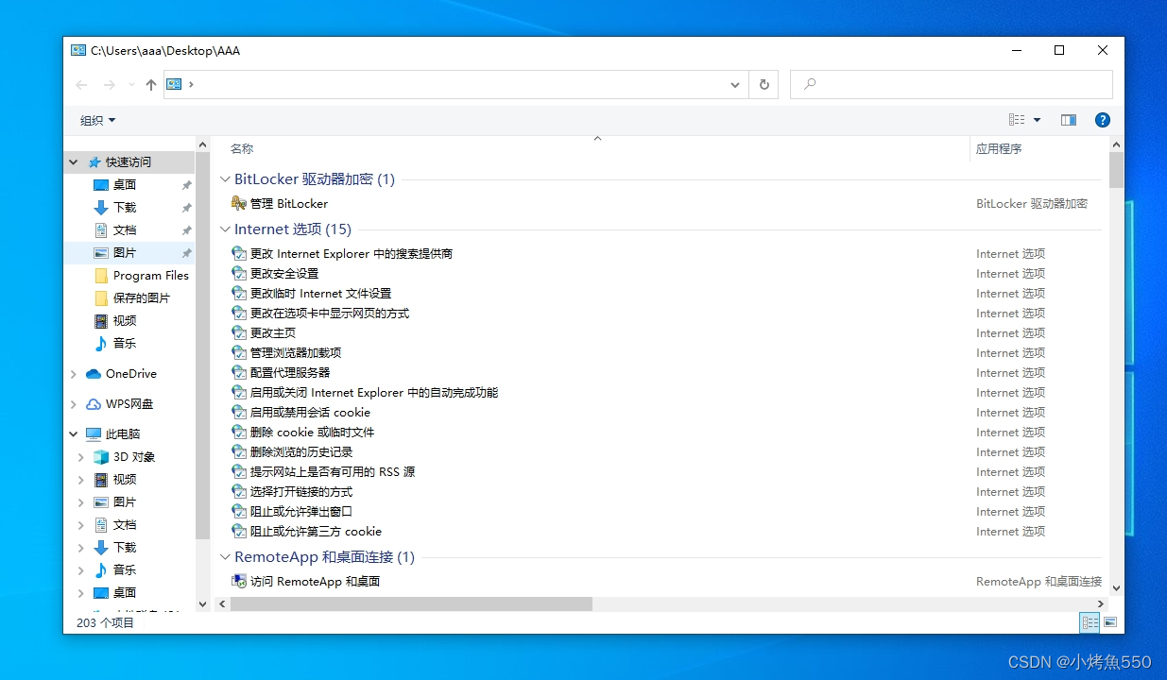The height and width of the screenshot is (680, 1167).
Task: Click the icon beside 配置代理服务器
Action: pyautogui.click(x=239, y=372)
